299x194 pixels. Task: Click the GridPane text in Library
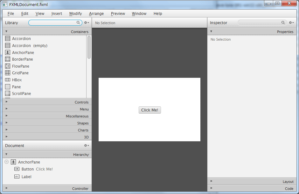(x=20, y=73)
